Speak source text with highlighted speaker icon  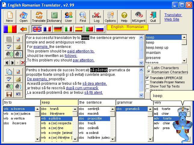point(18,54)
